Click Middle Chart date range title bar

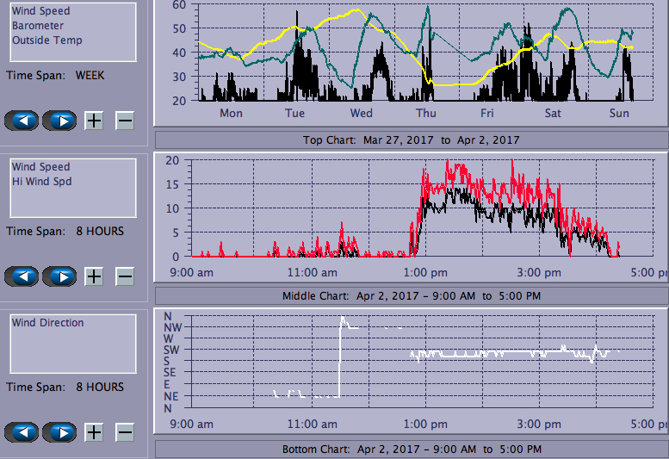pyautogui.click(x=411, y=295)
